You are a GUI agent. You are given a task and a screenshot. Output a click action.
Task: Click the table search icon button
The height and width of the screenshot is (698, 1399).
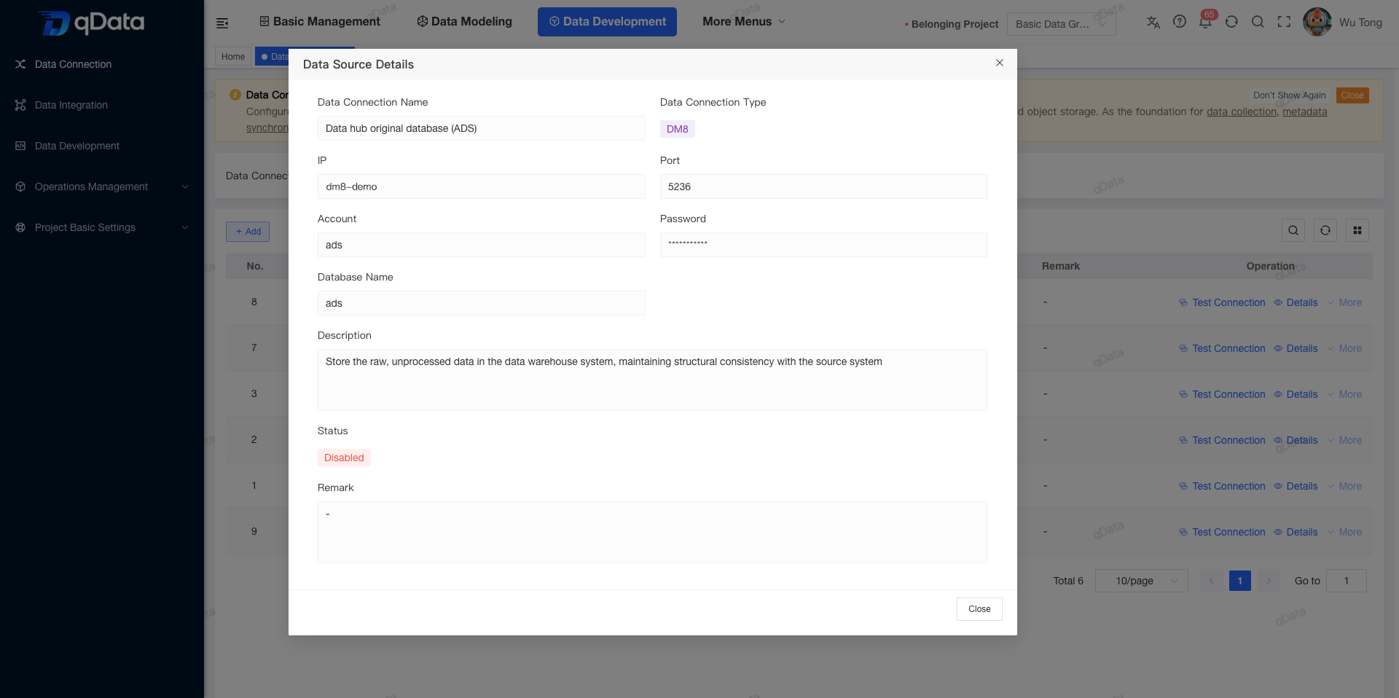1293,230
